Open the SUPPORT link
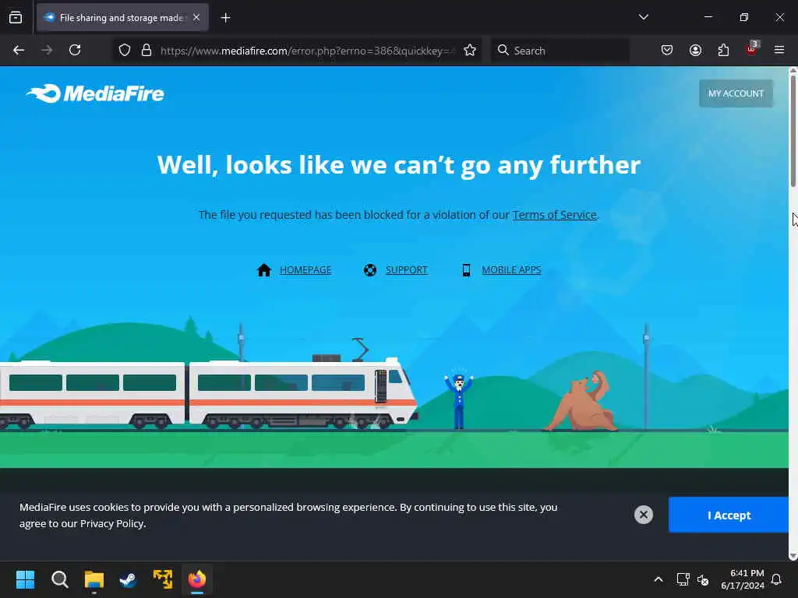 click(407, 270)
